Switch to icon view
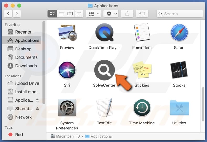The image size is (207, 142). point(52,14)
